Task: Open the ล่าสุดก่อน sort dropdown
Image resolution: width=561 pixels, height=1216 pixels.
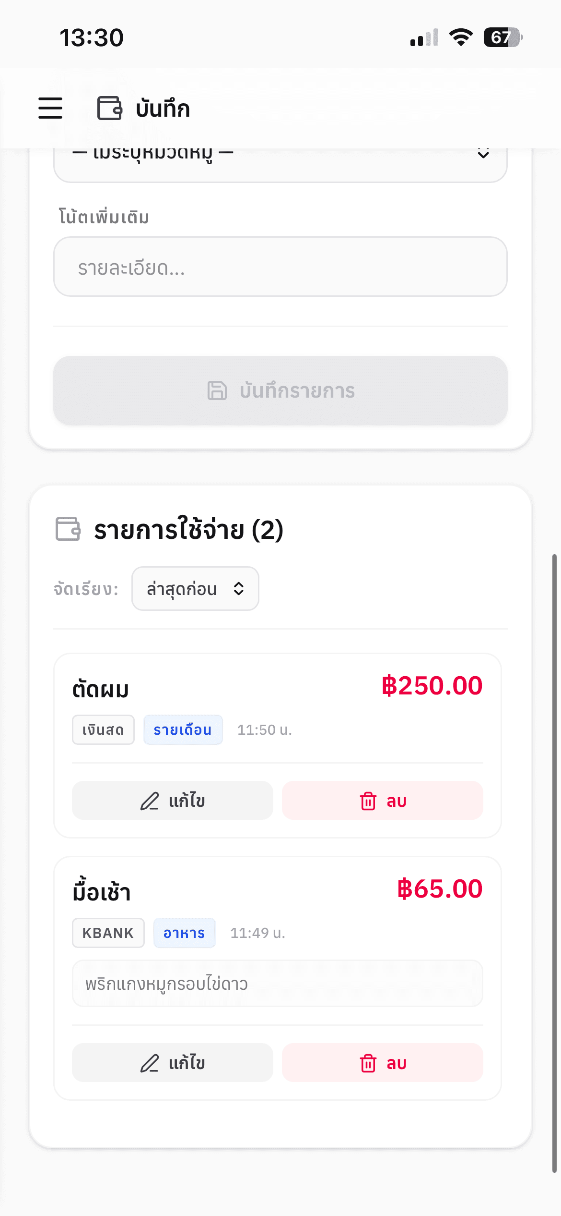Action: coord(195,589)
